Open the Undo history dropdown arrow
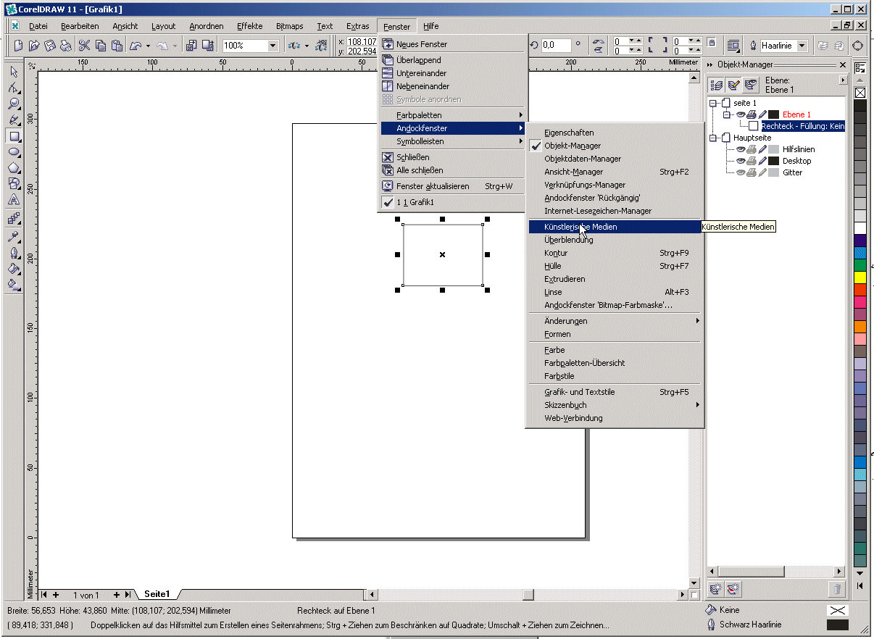The height and width of the screenshot is (639, 874). (148, 46)
